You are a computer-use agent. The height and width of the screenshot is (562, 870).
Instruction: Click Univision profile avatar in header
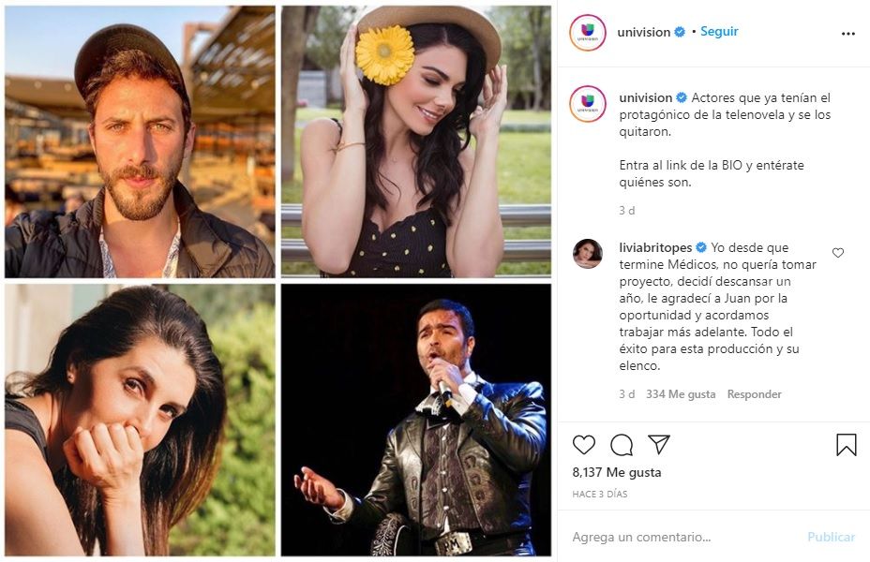pos(588,33)
